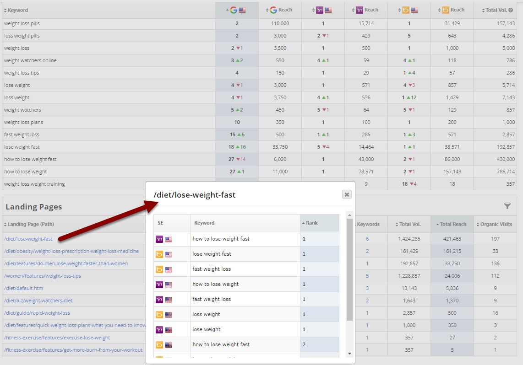Open the Landing Pages filter funnel
523x365 pixels.
click(x=507, y=206)
